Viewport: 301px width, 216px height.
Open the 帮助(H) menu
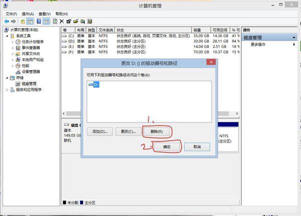[62, 14]
